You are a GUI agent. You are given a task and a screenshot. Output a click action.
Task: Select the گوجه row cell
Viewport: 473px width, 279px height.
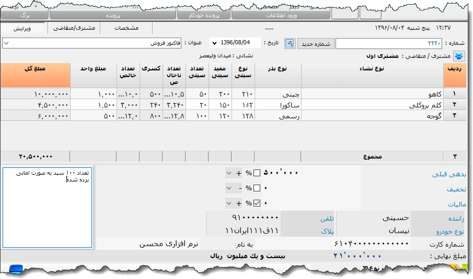(x=372, y=116)
